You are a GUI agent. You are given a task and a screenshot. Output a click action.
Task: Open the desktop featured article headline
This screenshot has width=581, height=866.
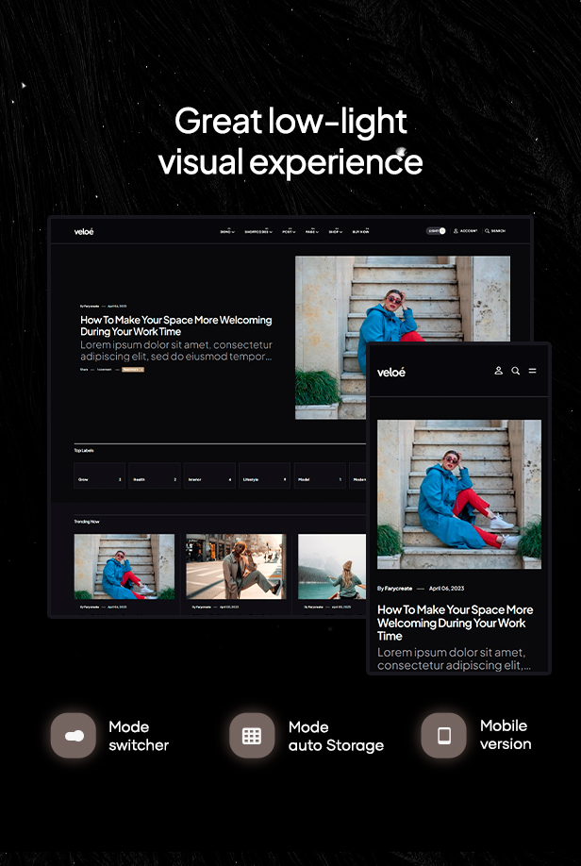(175, 326)
